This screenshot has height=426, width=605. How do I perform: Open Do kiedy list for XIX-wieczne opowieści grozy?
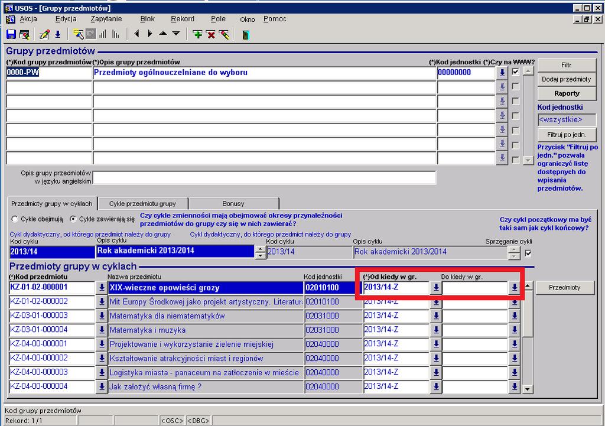tap(515, 288)
